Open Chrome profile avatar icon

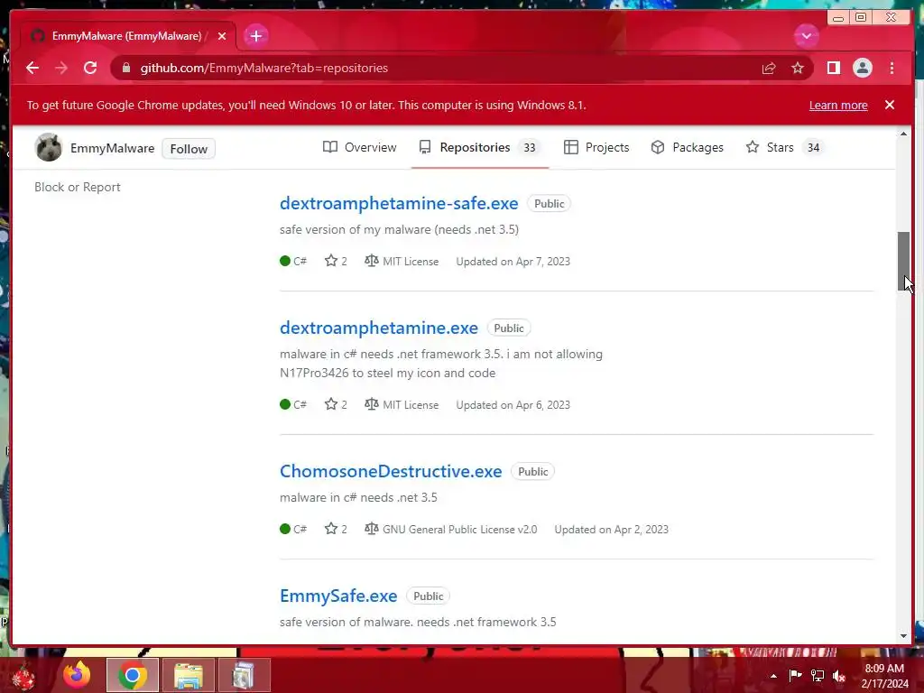[x=862, y=68]
